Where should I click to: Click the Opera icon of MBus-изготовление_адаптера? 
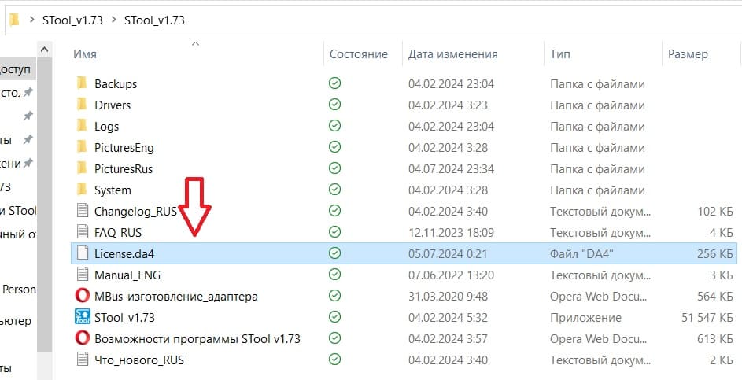click(83, 296)
